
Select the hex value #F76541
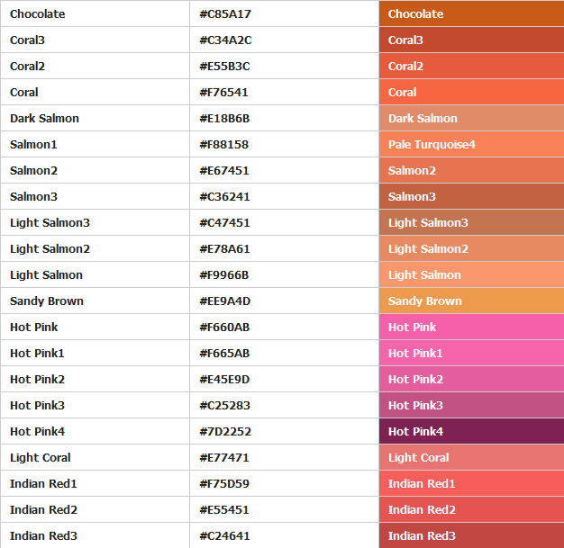[x=223, y=93]
